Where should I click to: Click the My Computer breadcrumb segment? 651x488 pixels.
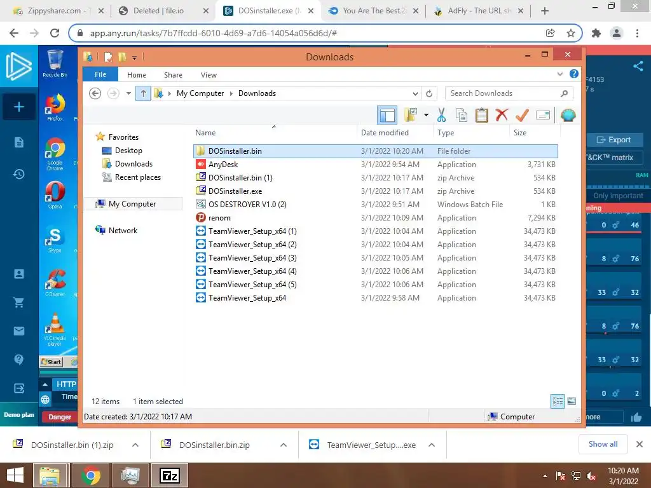point(200,93)
